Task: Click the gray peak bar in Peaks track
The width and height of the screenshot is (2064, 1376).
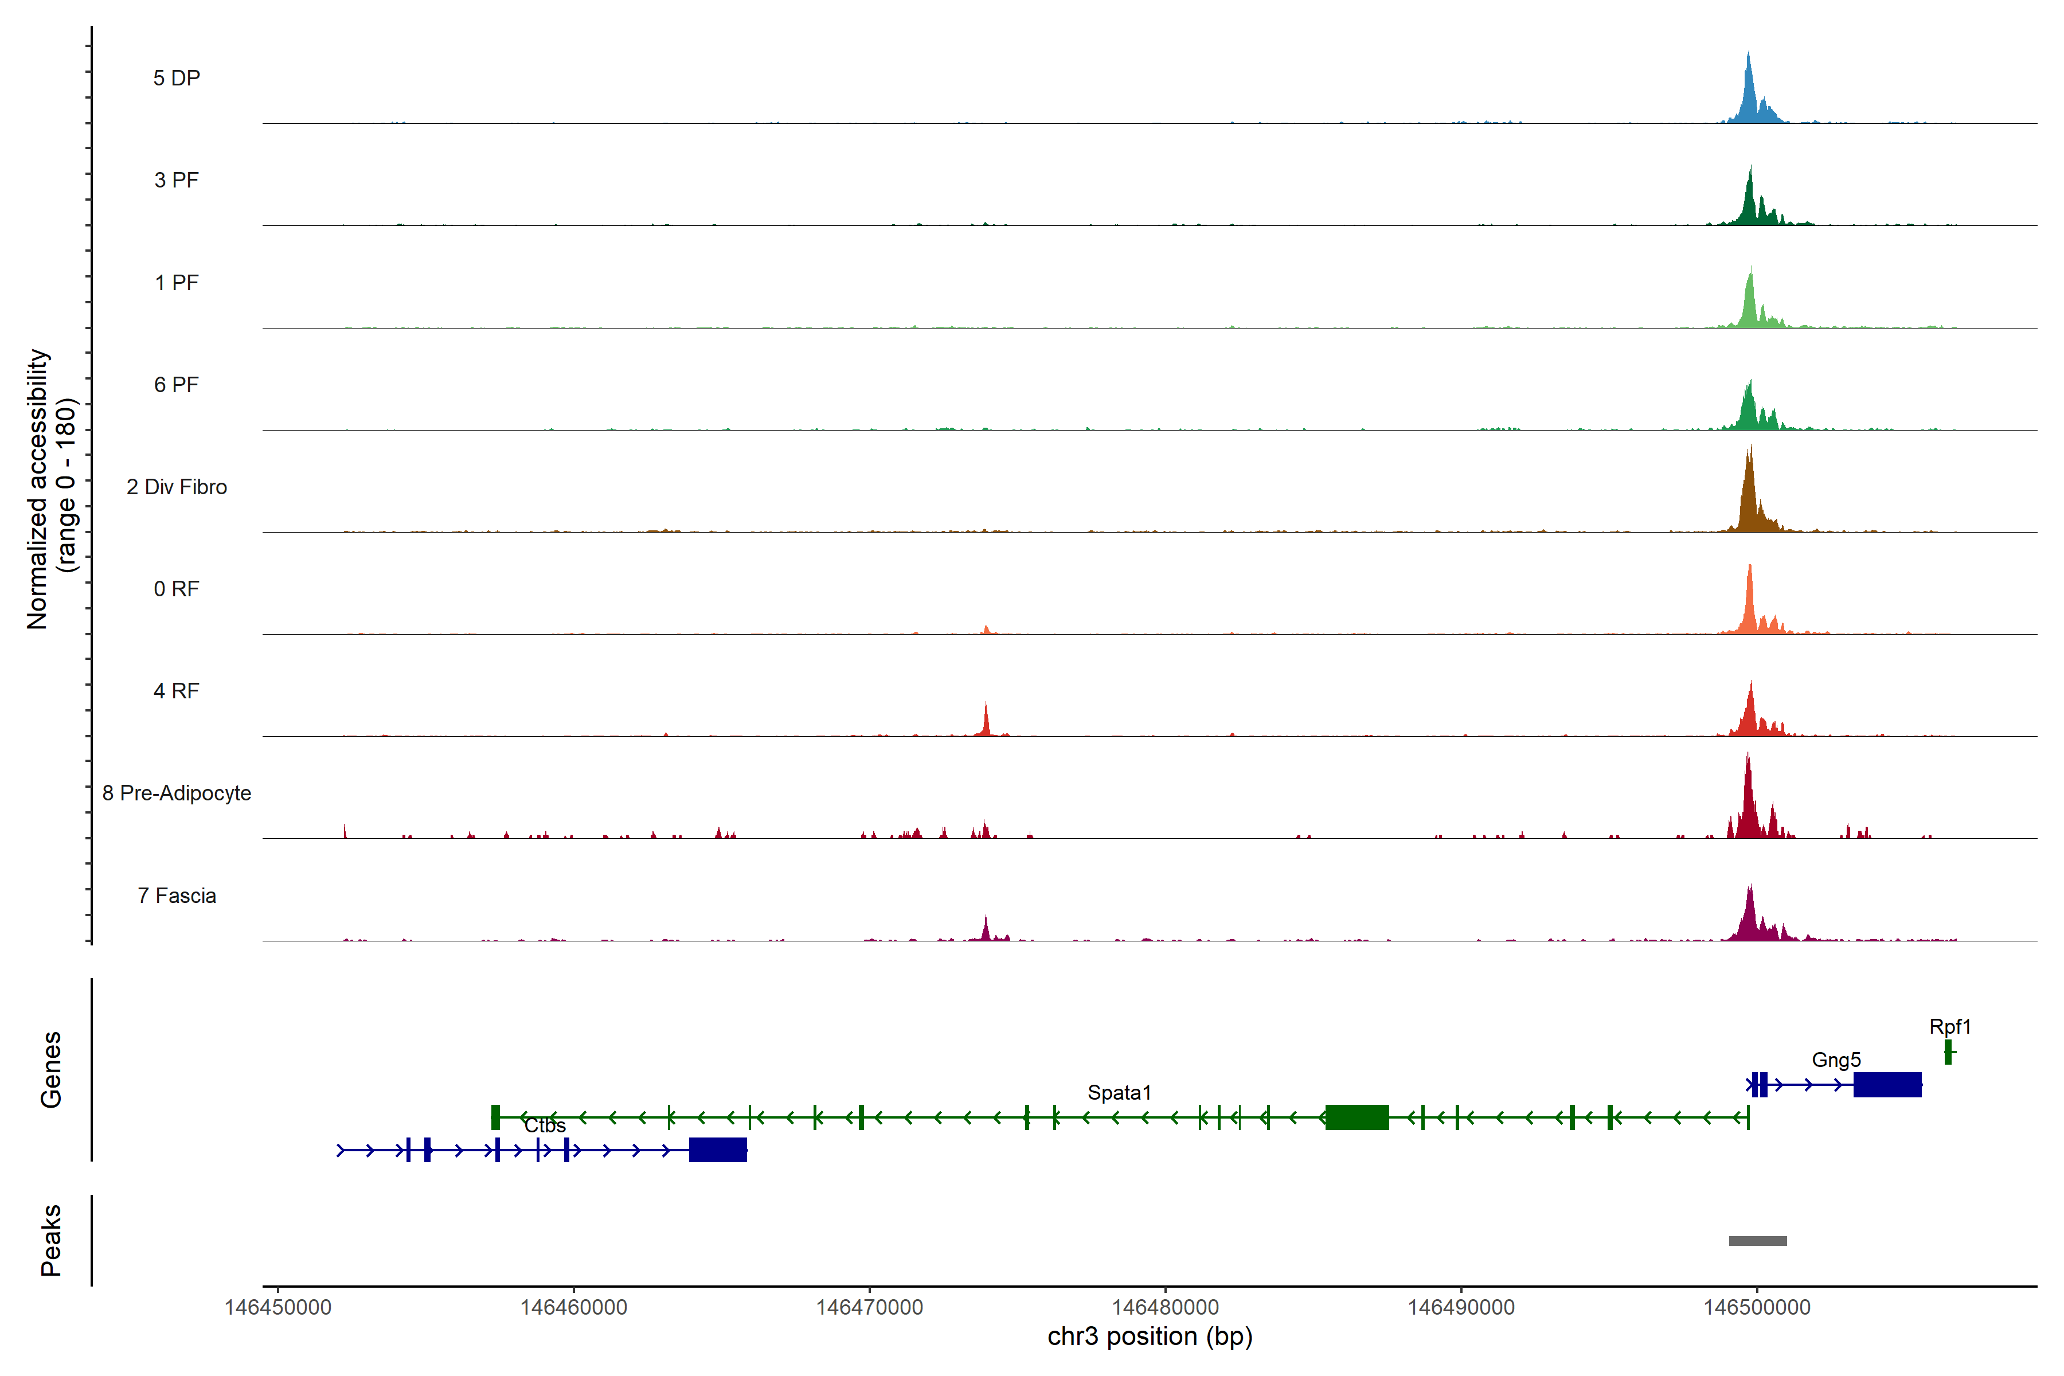Action: coord(1757,1240)
